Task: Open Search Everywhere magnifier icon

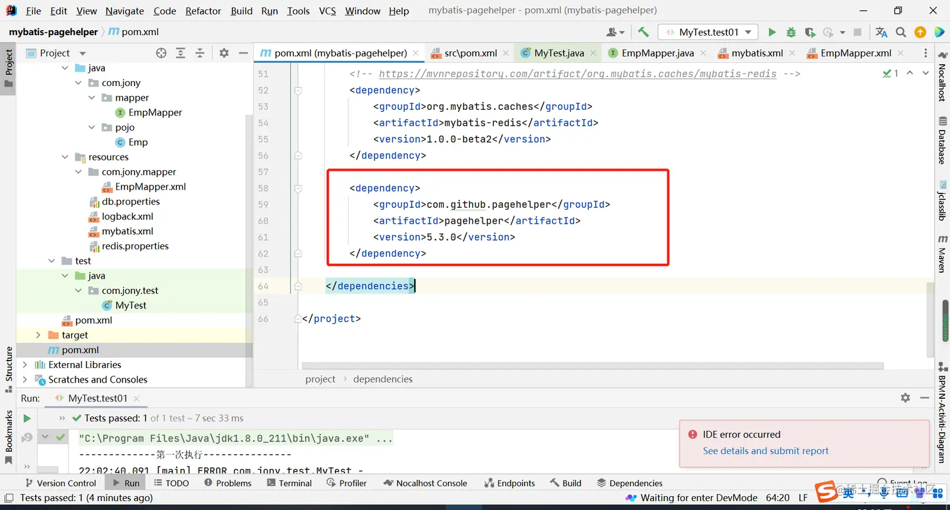Action: coord(901,32)
